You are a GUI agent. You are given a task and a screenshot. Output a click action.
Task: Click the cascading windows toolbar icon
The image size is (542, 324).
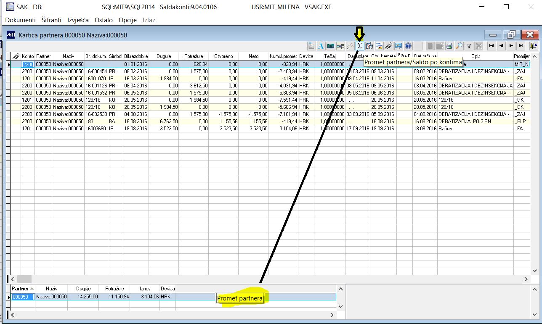[379, 46]
